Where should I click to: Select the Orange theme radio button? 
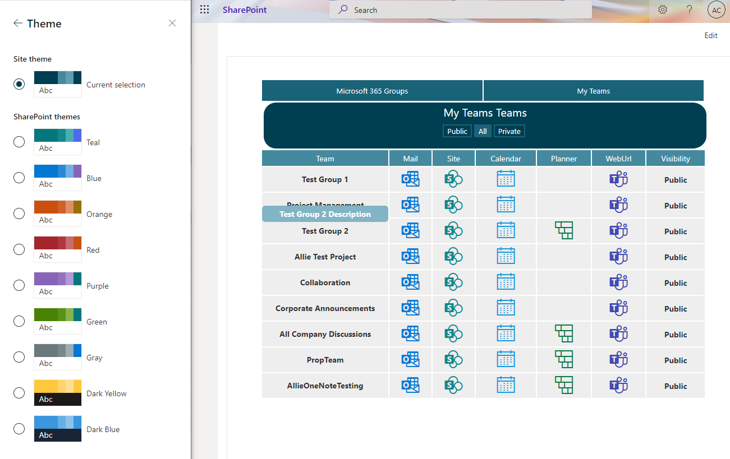click(x=19, y=214)
